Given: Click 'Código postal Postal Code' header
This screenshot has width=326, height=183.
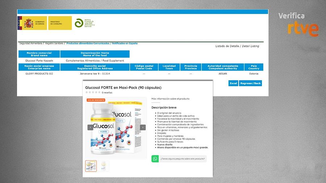Looking at the screenshot, I should (144, 67).
